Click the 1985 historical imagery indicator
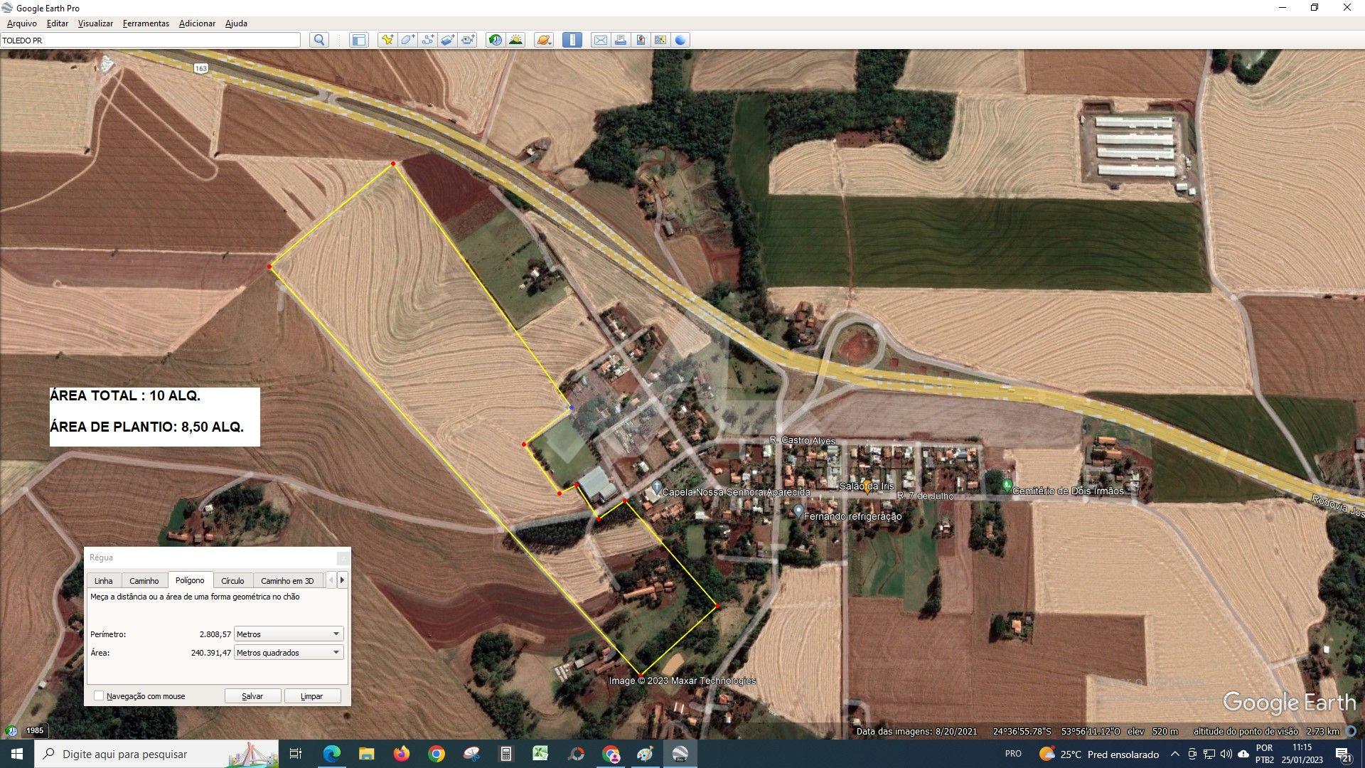1365x768 pixels. (35, 730)
